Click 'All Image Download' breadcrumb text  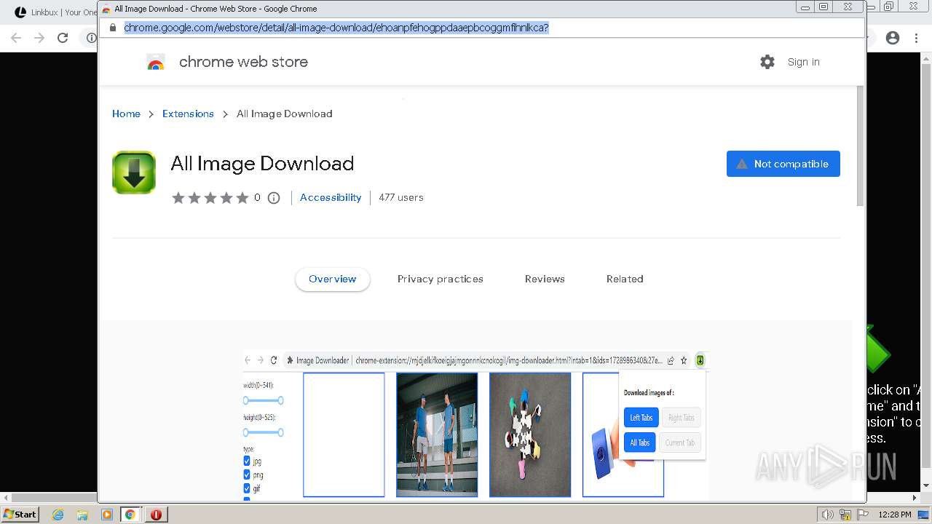pos(285,114)
